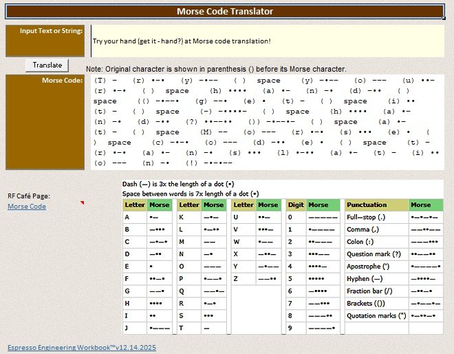454x354 pixels.
Task: Select the Digit column header
Action: (x=295, y=205)
